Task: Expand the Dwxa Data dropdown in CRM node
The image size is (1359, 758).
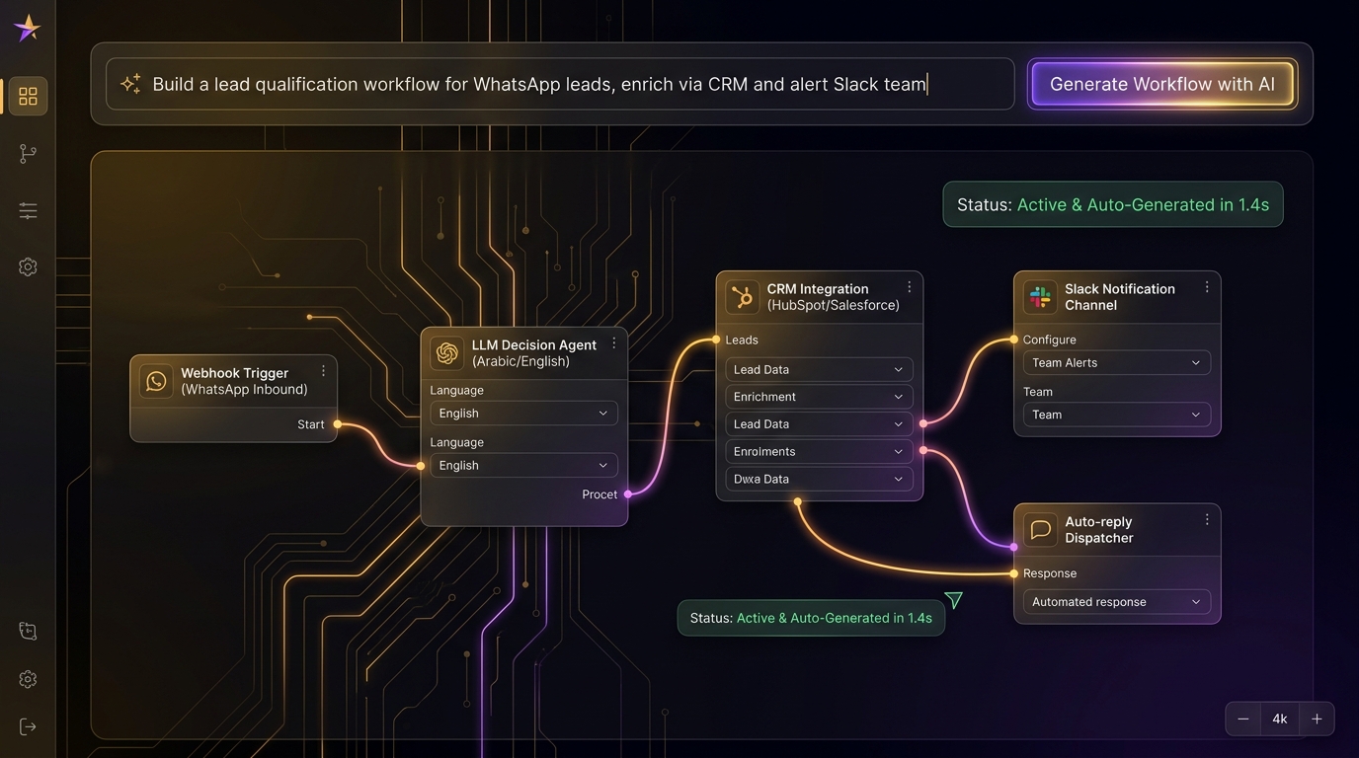Action: tap(819, 480)
